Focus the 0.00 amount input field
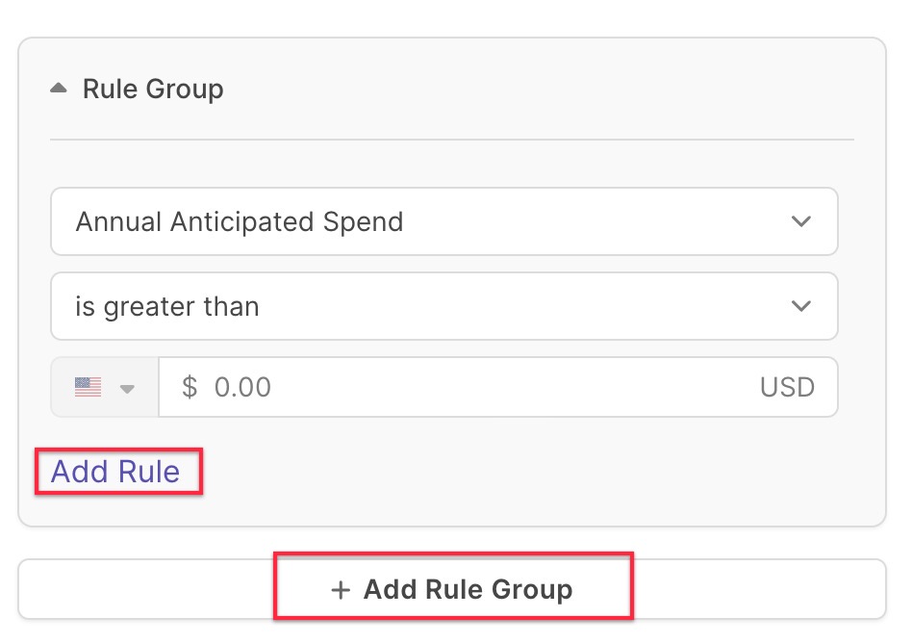This screenshot has height=643, width=912. tap(498, 387)
